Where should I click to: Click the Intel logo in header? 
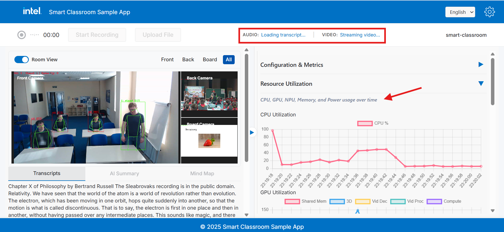32,11
